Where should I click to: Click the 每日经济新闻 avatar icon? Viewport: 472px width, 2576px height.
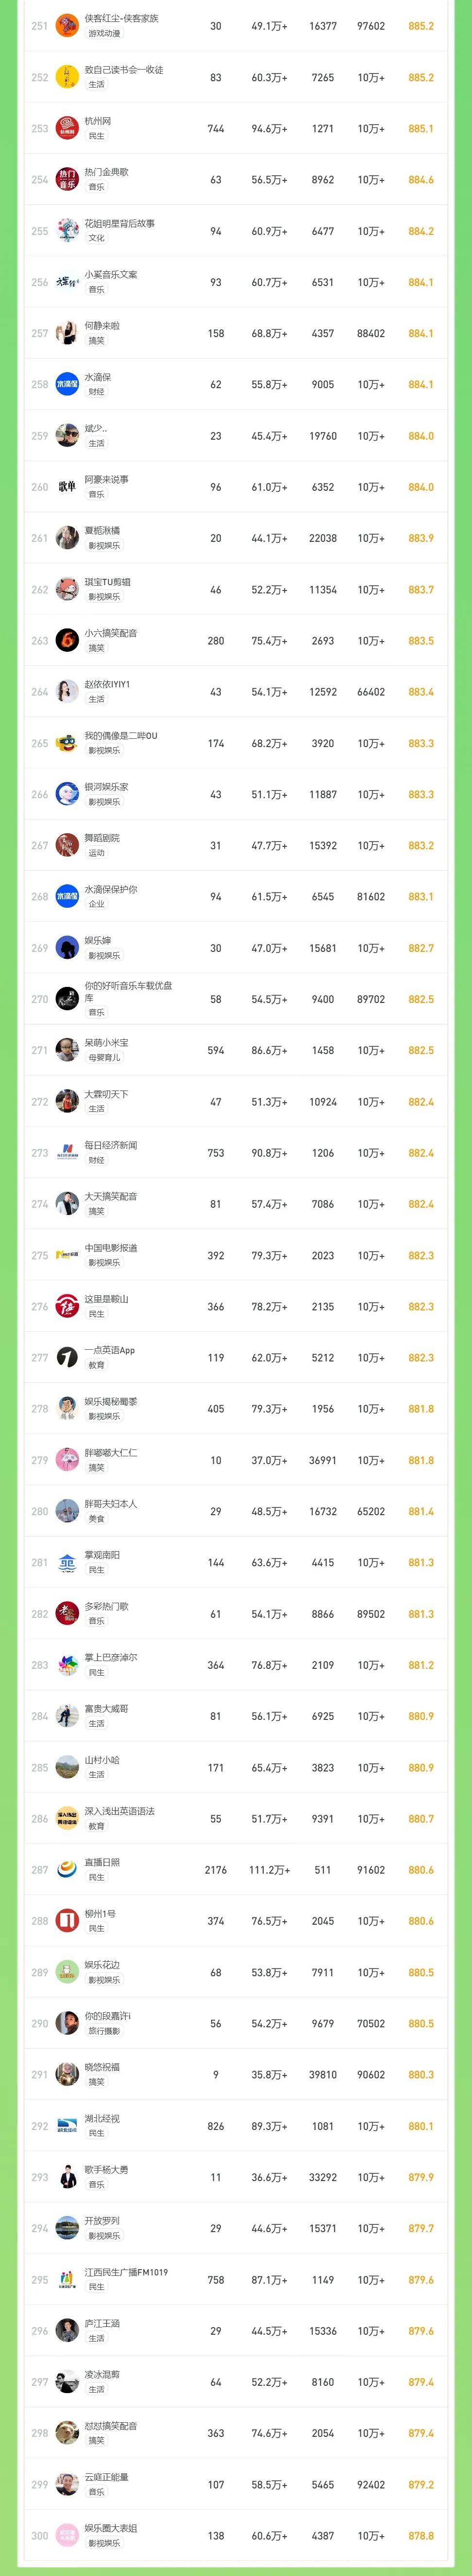pos(67,1152)
